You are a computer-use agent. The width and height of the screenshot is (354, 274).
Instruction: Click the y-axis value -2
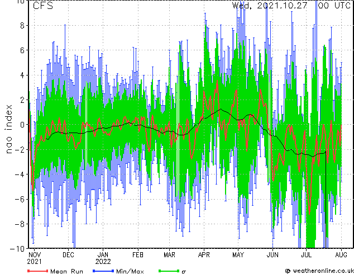[x=20, y=149]
